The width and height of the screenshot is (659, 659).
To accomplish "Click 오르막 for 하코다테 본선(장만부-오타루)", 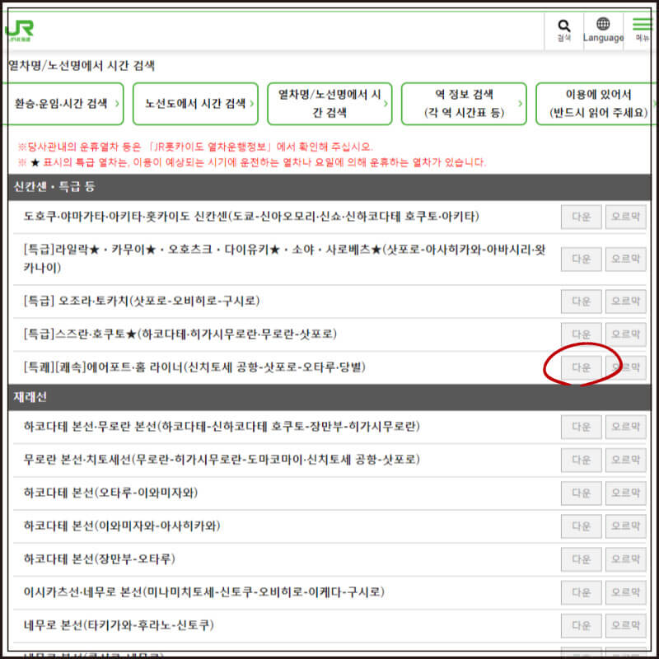I will pyautogui.click(x=625, y=559).
